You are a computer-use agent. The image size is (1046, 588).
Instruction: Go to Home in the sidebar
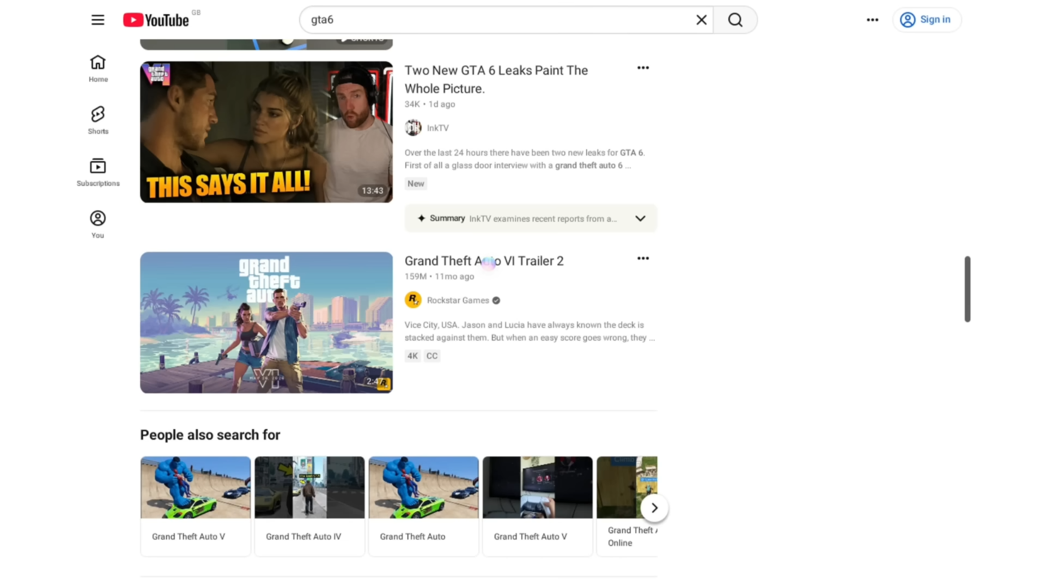point(98,69)
